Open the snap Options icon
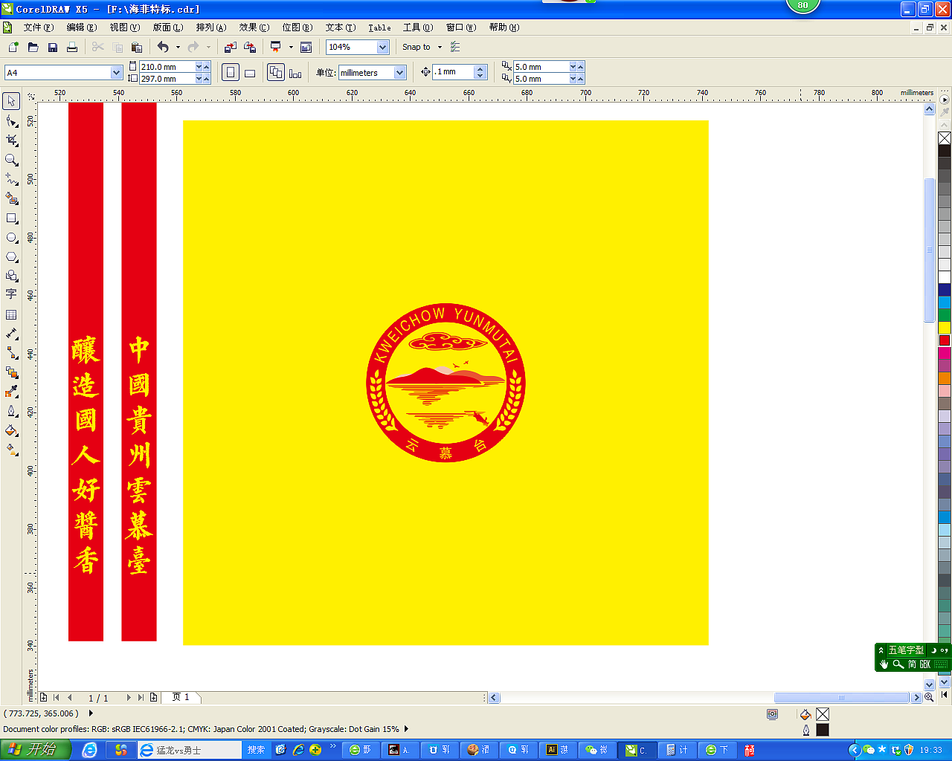This screenshot has width=952, height=761. 455,47
